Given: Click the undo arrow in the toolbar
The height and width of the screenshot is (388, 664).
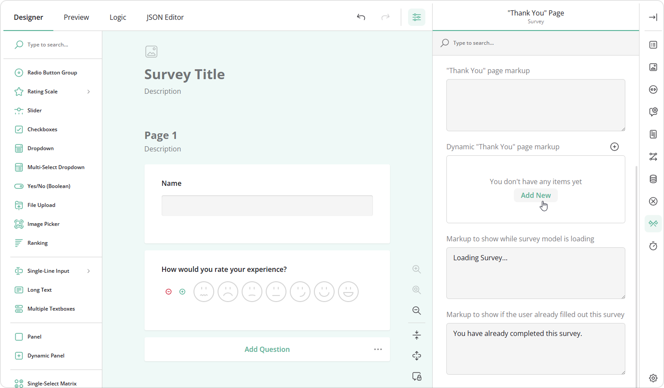Looking at the screenshot, I should pos(361,17).
